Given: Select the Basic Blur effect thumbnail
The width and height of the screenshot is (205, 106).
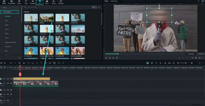Looking at the screenshot, I should point(31,29).
